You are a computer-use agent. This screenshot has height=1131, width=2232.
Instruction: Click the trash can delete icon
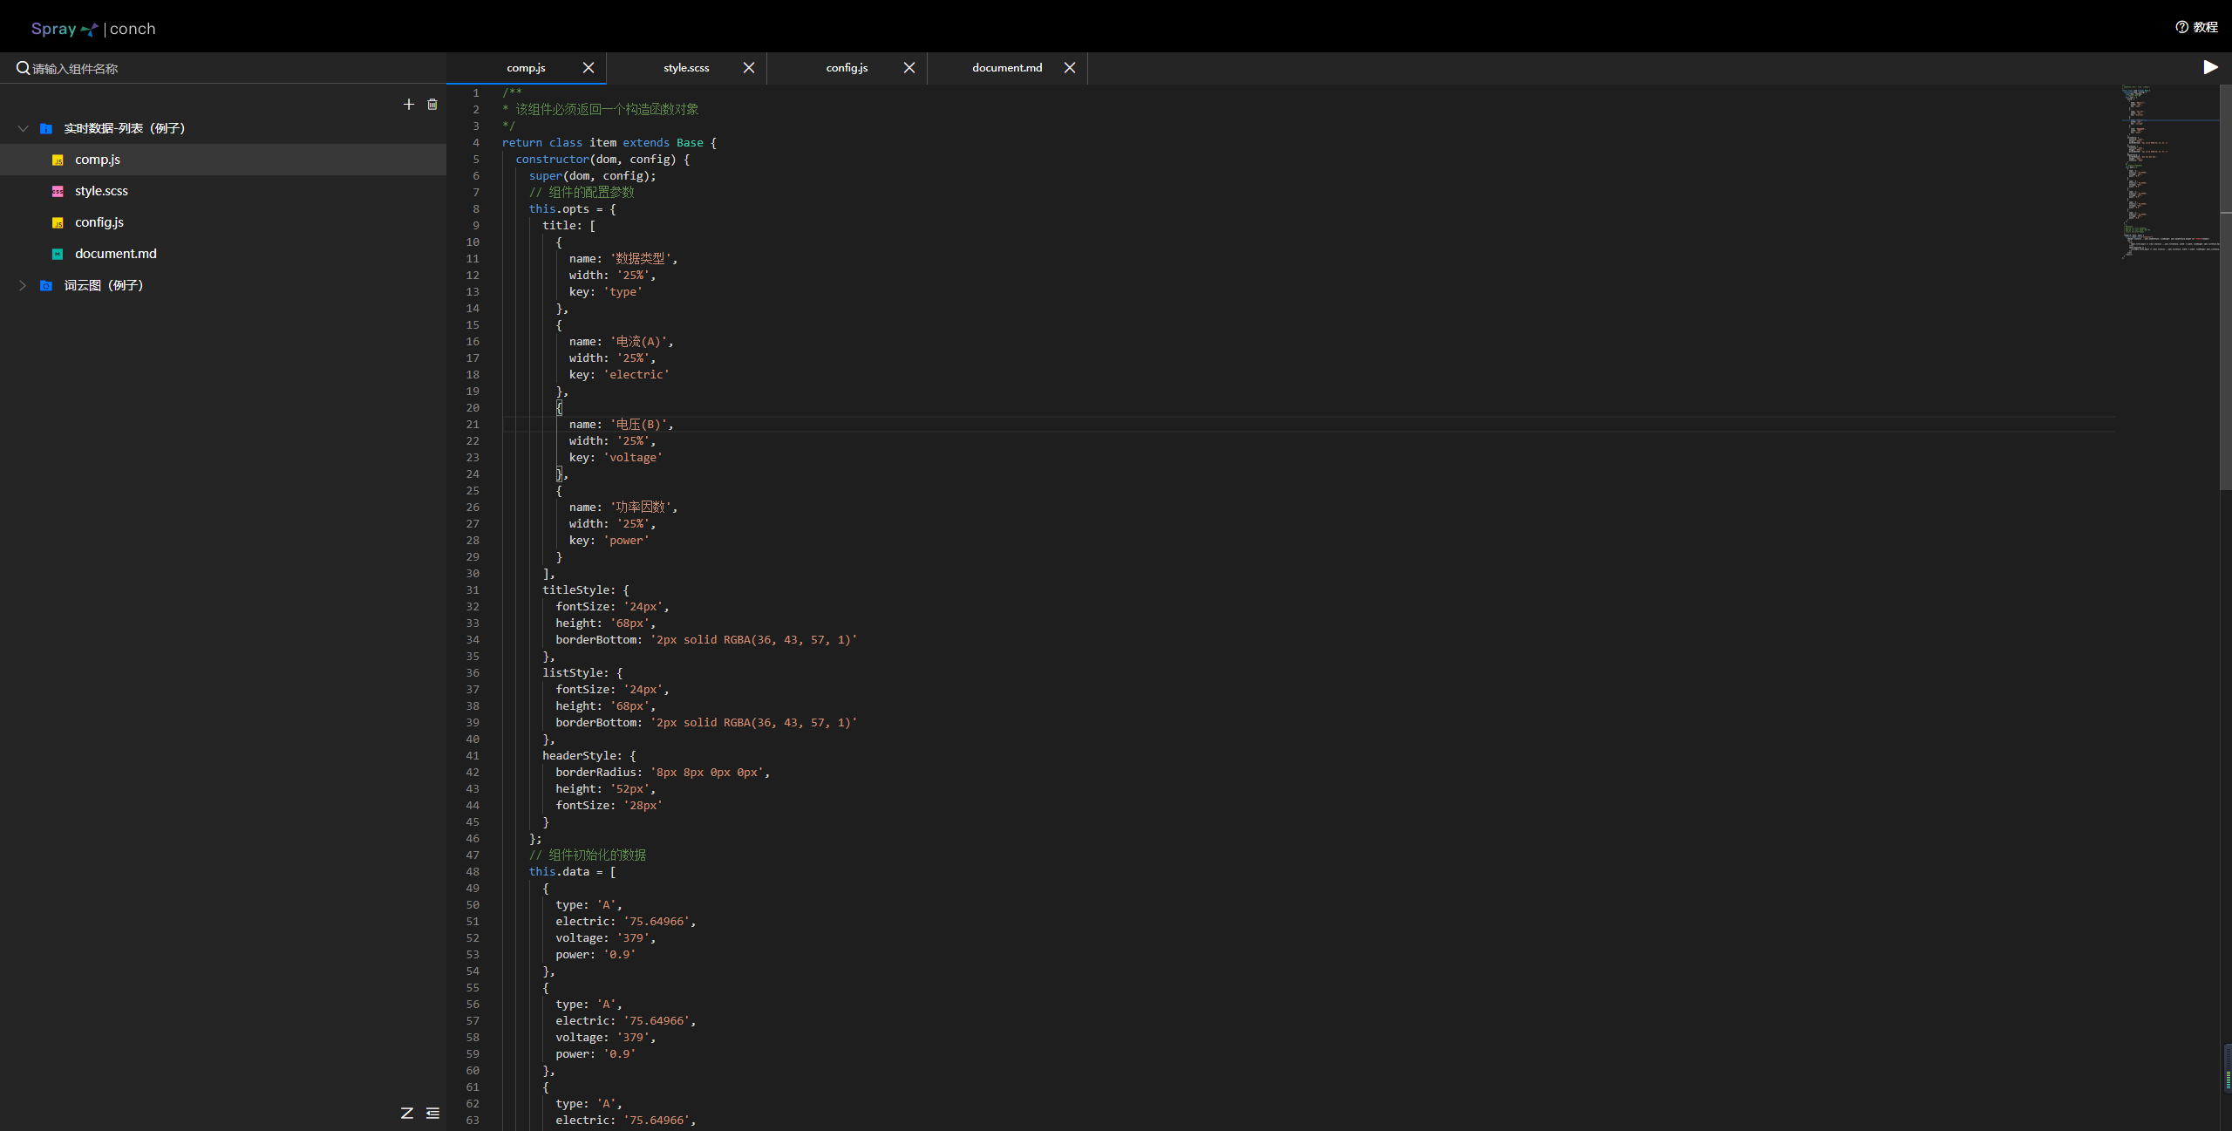[432, 105]
